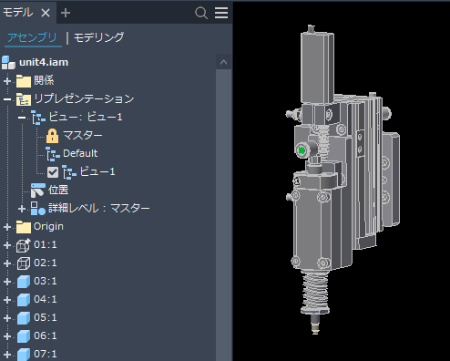
Task: Select the 03:1 component label
Action: (x=46, y=281)
